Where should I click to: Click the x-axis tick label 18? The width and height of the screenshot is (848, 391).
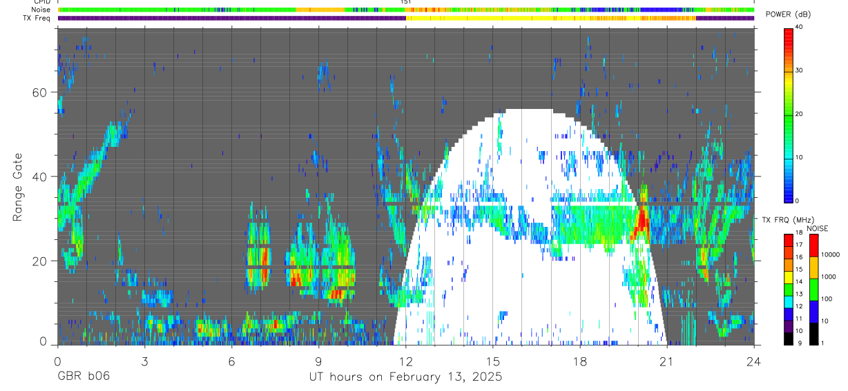coord(579,361)
